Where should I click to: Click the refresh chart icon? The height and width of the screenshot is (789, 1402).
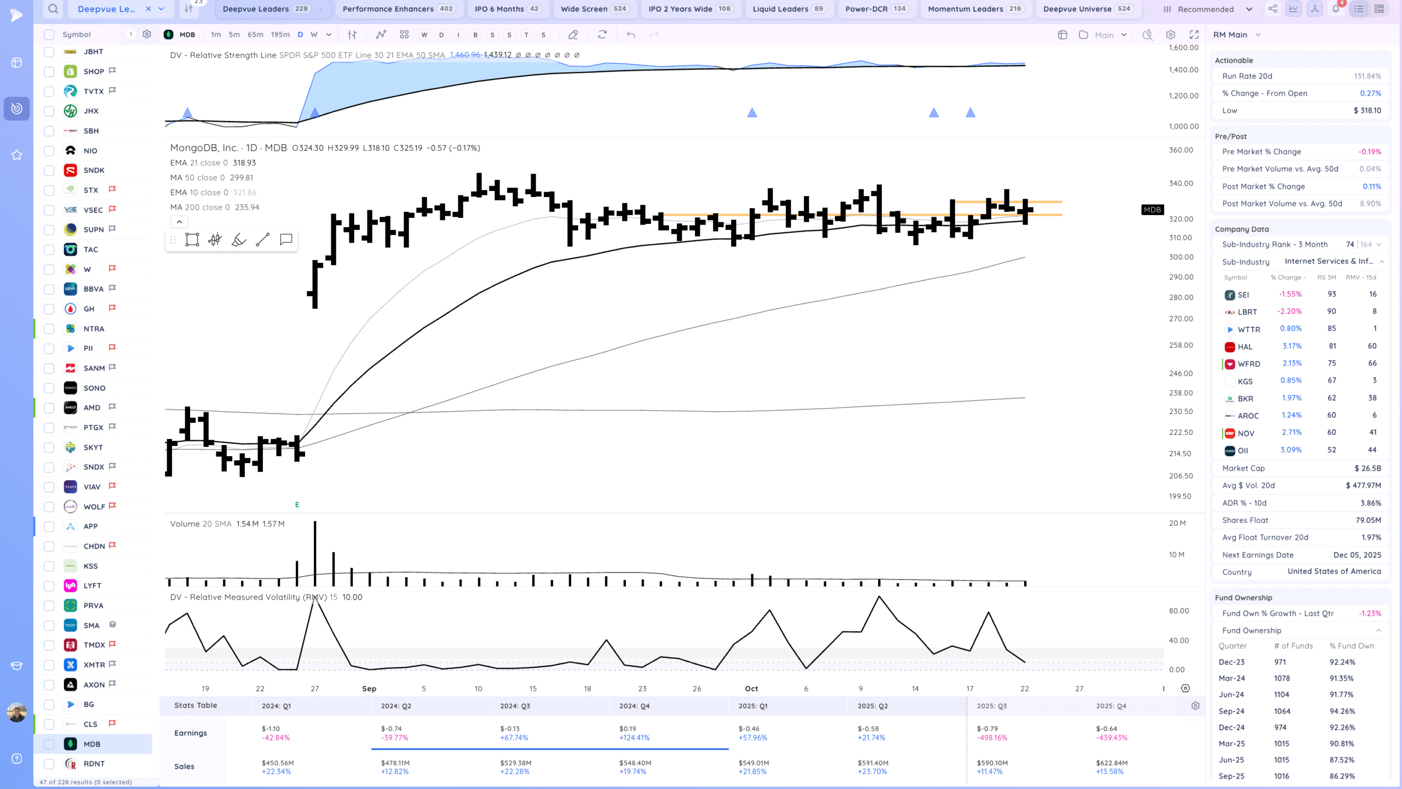[x=602, y=35]
